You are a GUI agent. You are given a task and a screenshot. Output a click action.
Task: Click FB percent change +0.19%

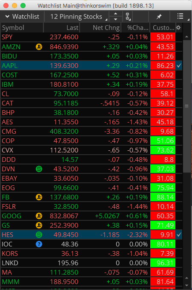coord(137,197)
